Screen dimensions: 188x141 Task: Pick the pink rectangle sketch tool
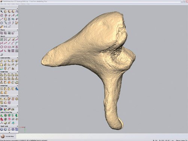[9, 47]
